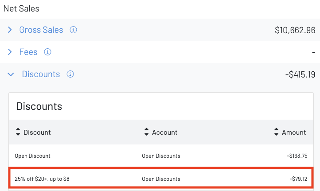Image resolution: width=320 pixels, height=191 pixels.
Task: Expand the Gross Sales section chevron
Action: (x=10, y=30)
